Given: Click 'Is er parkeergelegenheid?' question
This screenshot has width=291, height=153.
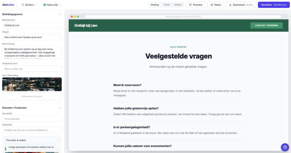Looking at the screenshot, I should pyautogui.click(x=132, y=127).
